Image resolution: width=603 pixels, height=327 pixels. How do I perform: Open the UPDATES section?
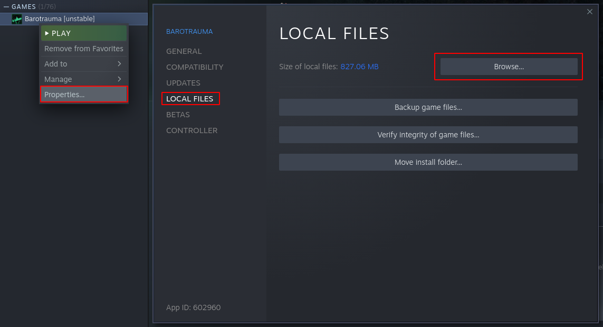coord(183,83)
